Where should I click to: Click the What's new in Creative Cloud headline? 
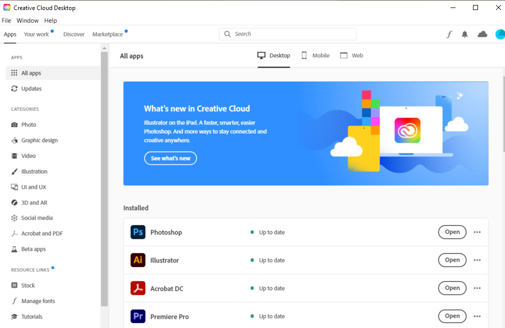pyautogui.click(x=197, y=108)
